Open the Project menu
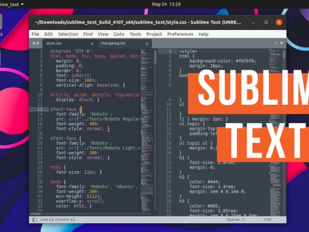 (154, 34)
